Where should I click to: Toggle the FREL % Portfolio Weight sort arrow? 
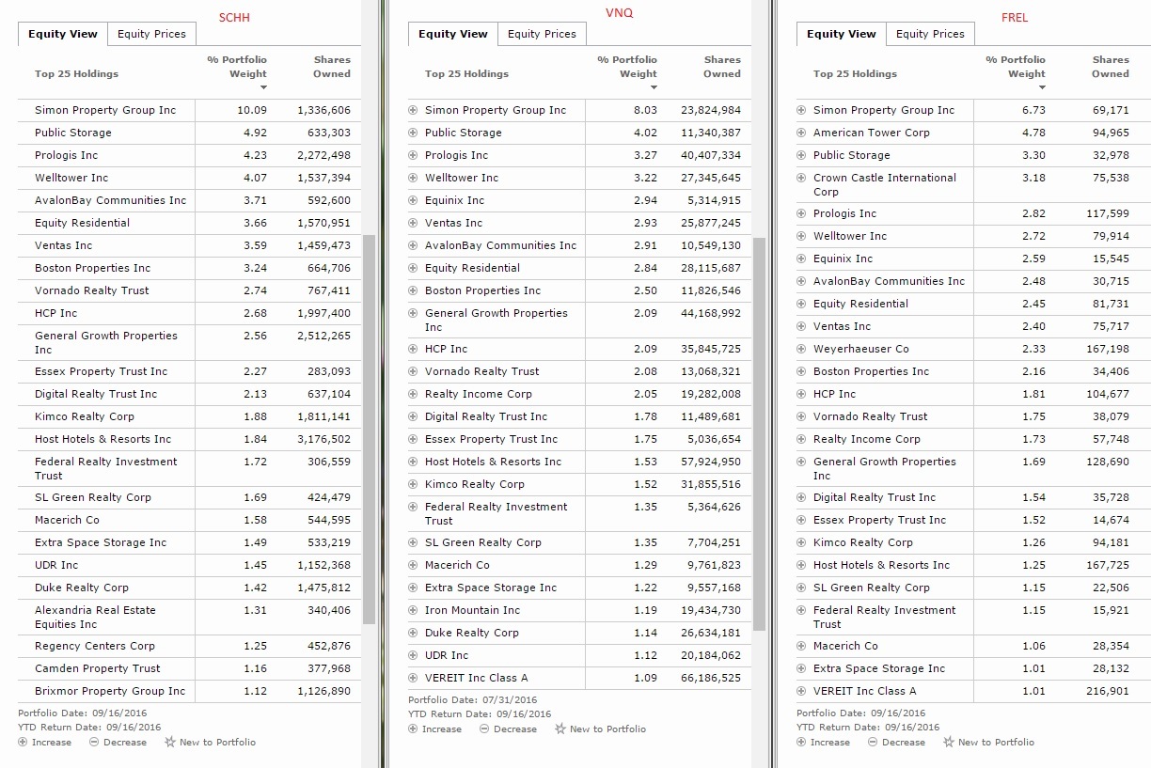point(1042,87)
